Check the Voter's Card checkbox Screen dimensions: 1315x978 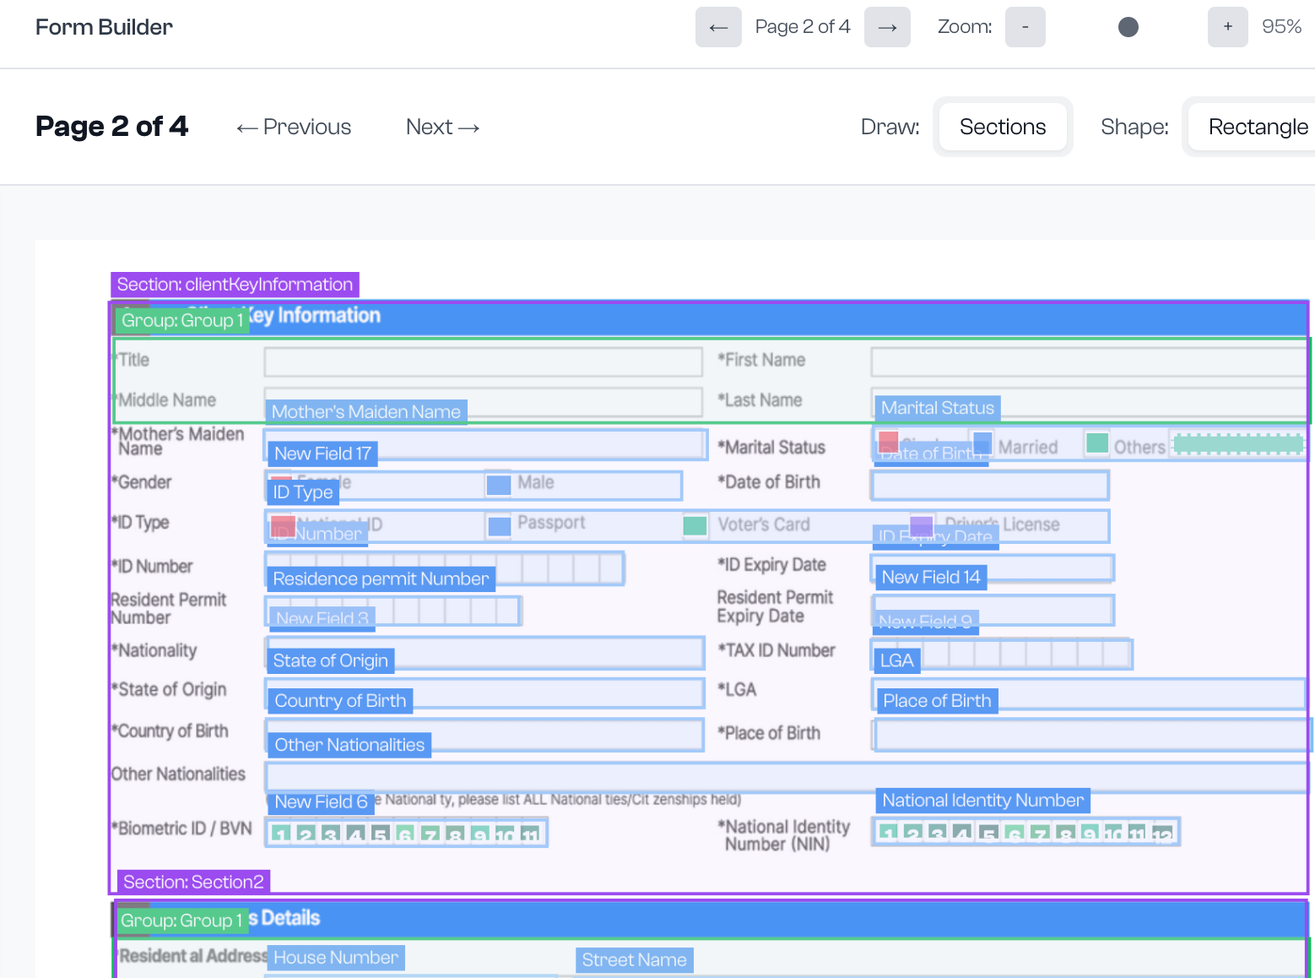tap(695, 525)
